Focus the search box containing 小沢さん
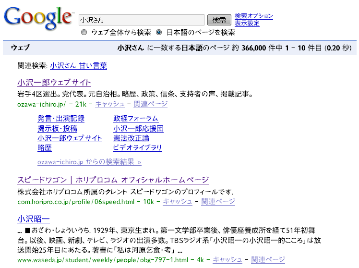 [x=142, y=20]
